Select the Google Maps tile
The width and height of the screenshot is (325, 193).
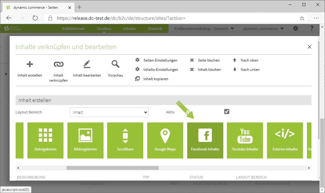(165, 140)
